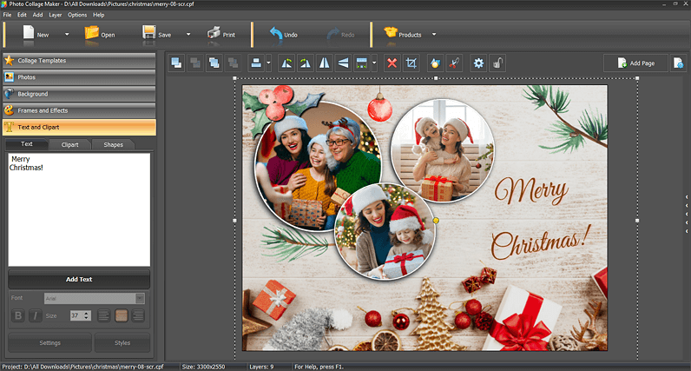Undo the last action

coord(276,34)
